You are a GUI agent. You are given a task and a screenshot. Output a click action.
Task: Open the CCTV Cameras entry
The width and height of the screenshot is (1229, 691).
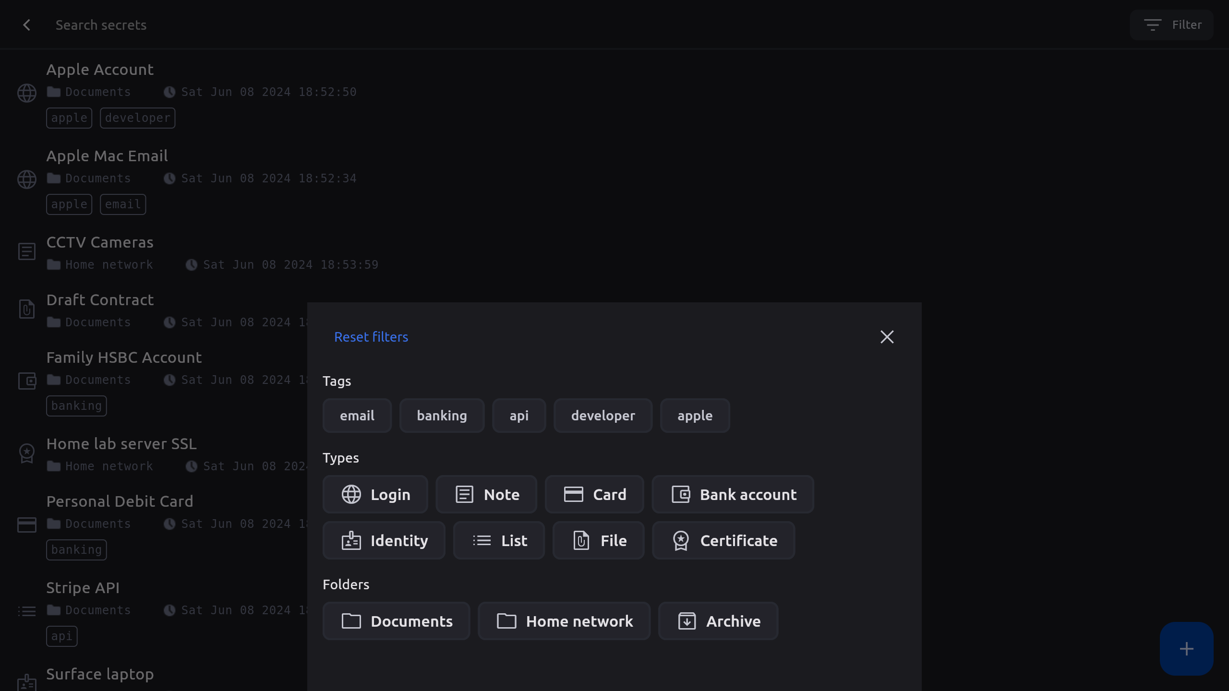pos(100,243)
